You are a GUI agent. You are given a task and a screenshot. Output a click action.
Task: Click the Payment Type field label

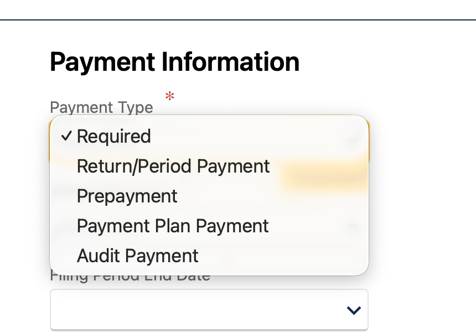(101, 107)
